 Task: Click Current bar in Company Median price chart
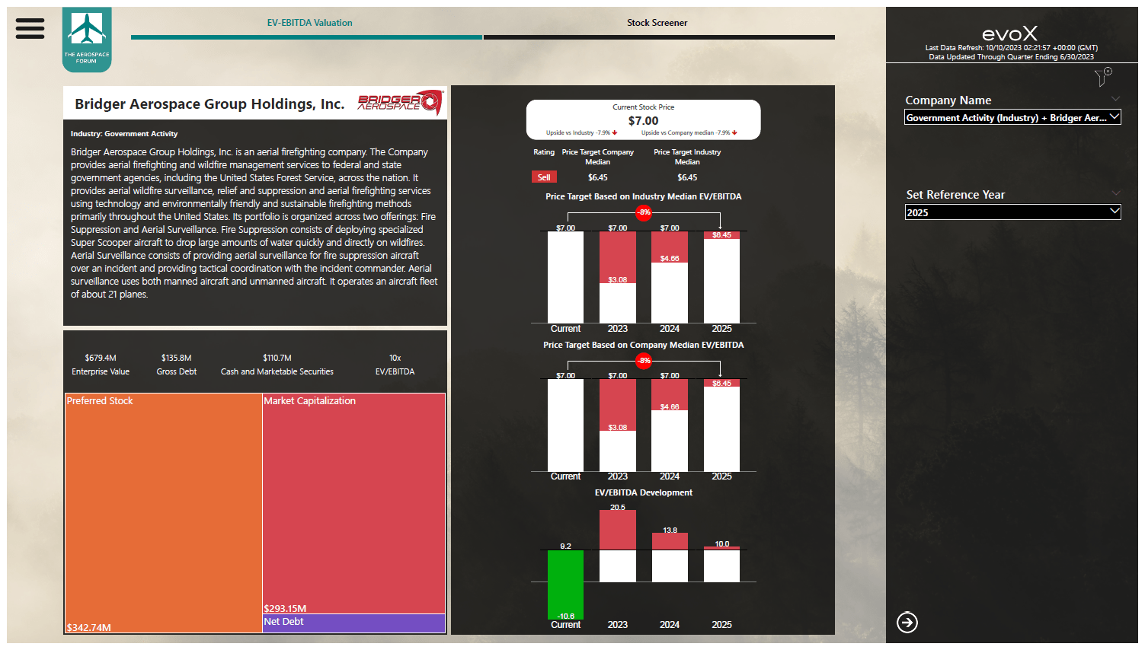pos(565,425)
